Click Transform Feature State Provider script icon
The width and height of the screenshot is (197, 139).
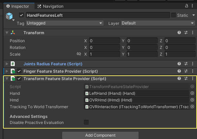(x=13, y=79)
